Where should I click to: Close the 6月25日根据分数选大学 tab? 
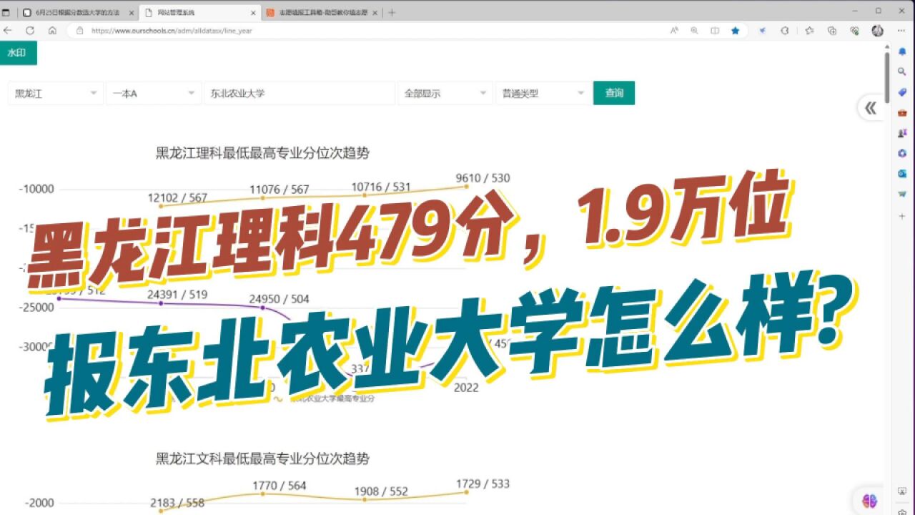pos(131,12)
